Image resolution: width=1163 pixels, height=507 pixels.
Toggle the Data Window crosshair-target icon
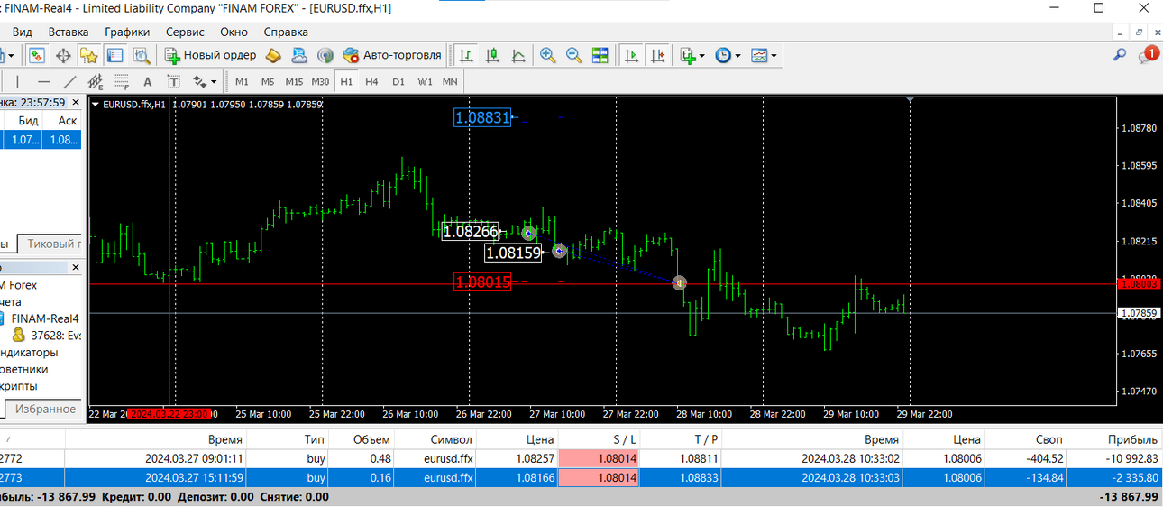click(x=63, y=55)
